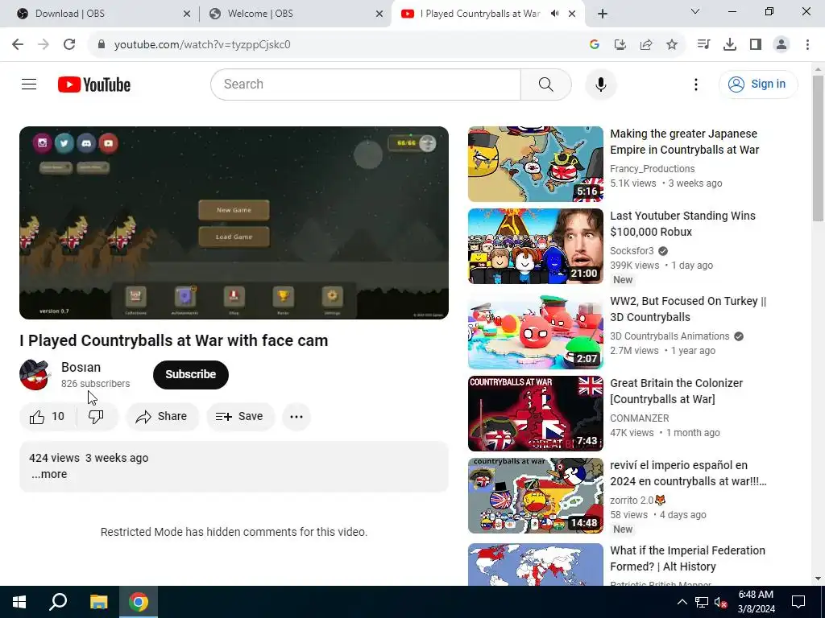Open Francy_Productions channel name
Screen dimensions: 825x618
click(653, 169)
